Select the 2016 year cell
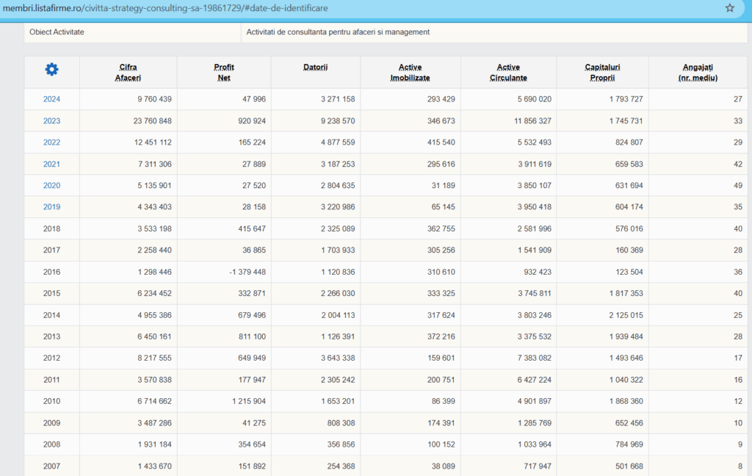The width and height of the screenshot is (752, 476). point(52,272)
